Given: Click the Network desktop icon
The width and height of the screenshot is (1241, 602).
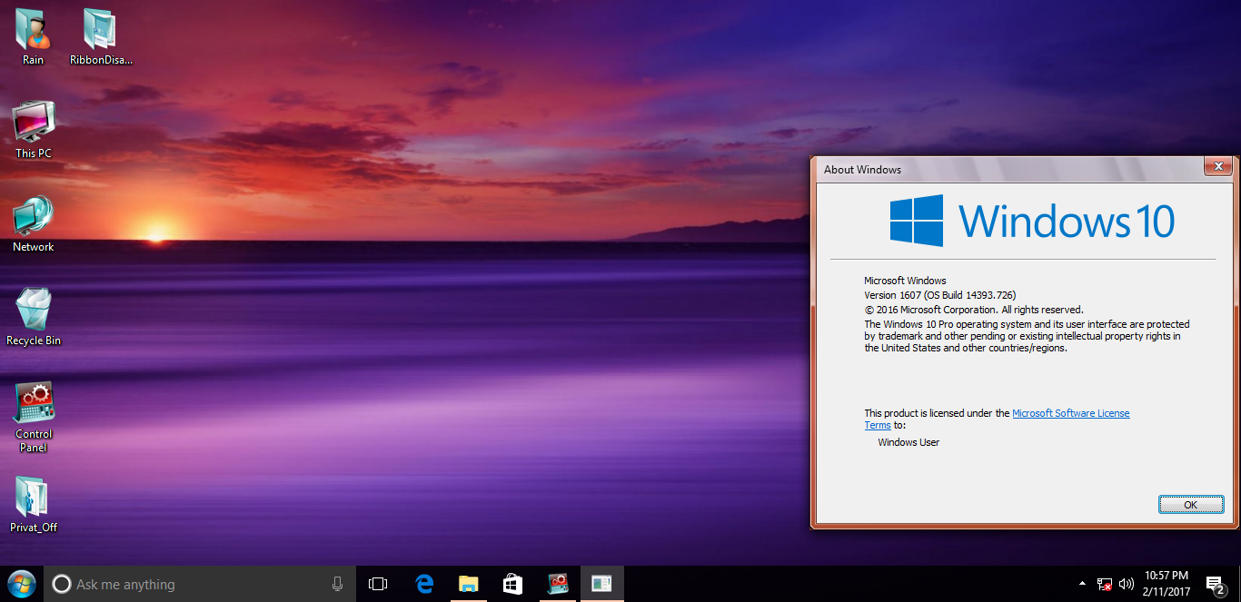Looking at the screenshot, I should pos(34,223).
